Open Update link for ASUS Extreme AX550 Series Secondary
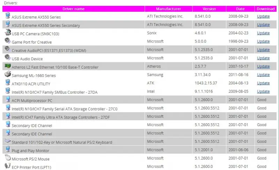This screenshot has width=279, height=170. (x=263, y=25)
